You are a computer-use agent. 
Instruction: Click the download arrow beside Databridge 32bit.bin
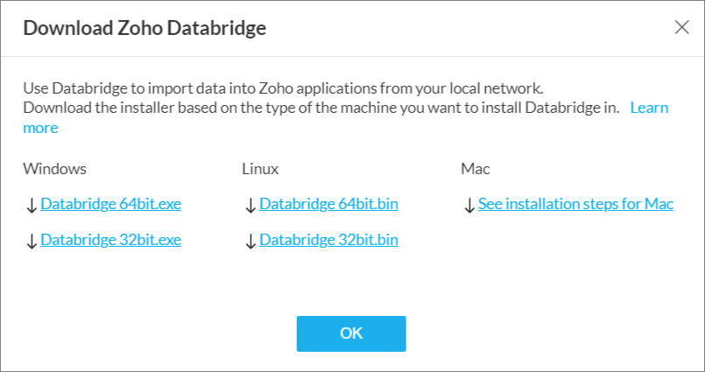[250, 241]
